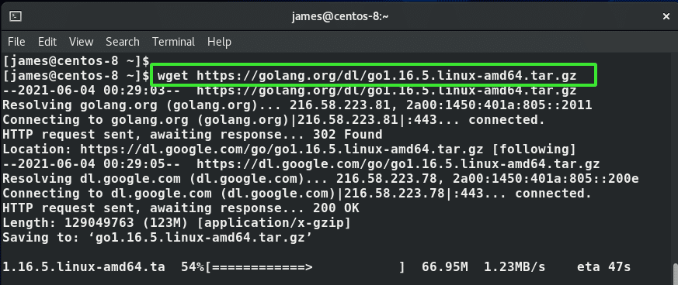Close the terminal window
The width and height of the screenshot is (678, 285).
tap(666, 17)
